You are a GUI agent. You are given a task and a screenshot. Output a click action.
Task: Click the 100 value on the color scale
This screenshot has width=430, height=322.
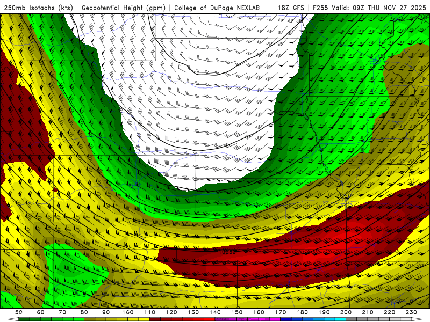click(x=128, y=312)
